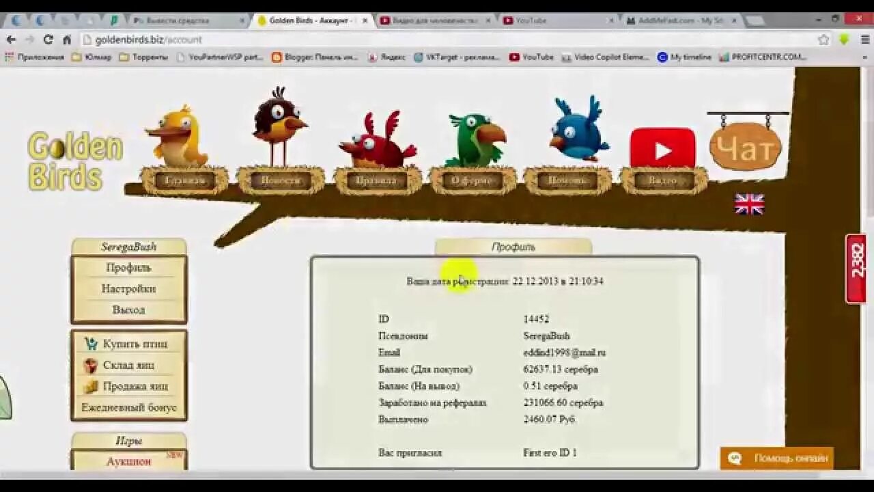The width and height of the screenshot is (874, 492).
Task: Bookmark the page with star icon
Action: pyautogui.click(x=823, y=40)
